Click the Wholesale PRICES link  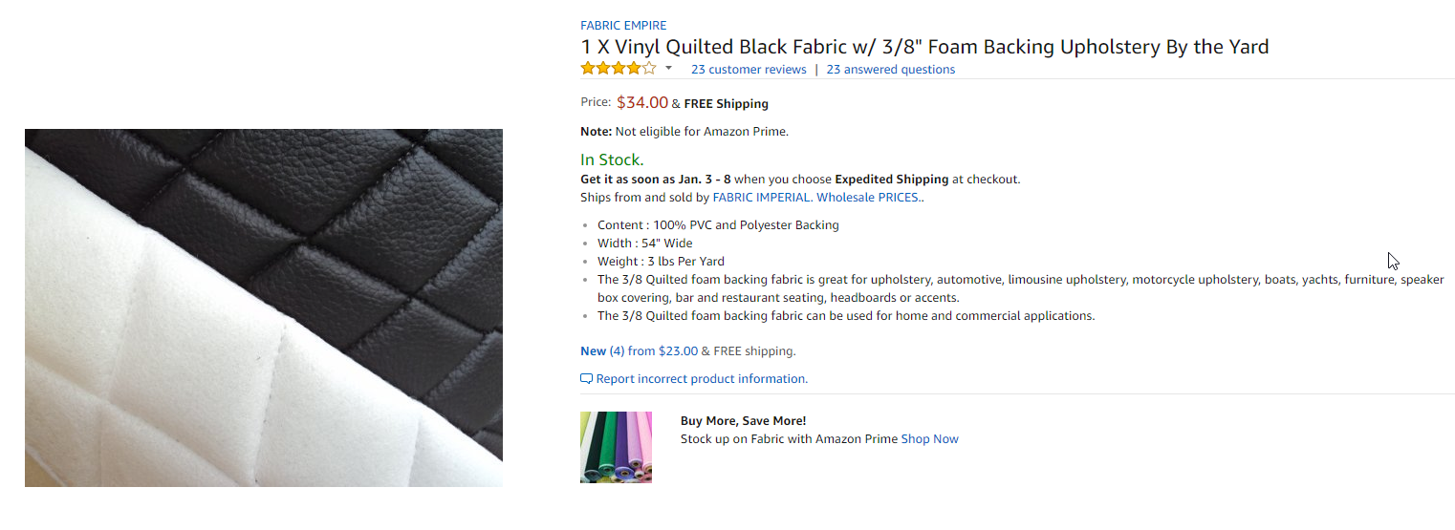868,198
